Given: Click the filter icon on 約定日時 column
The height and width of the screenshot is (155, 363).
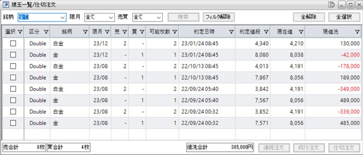Looking at the screenshot, I should click(231, 32).
